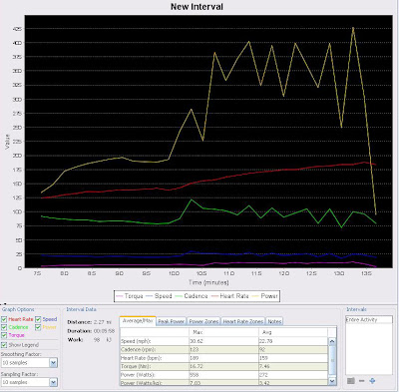
Task: Open the Sampling Factor dropdown
Action: click(x=54, y=382)
